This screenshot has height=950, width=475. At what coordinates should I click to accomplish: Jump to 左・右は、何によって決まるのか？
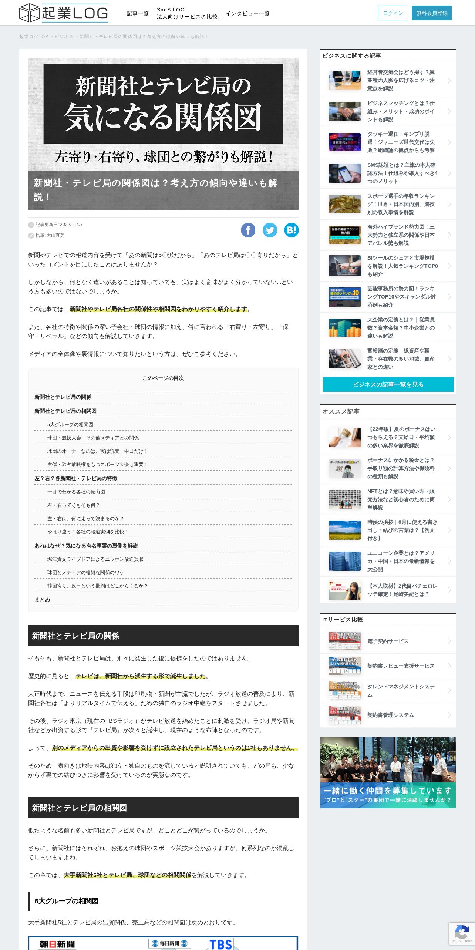click(x=85, y=518)
